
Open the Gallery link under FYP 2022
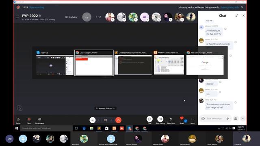click(52, 19)
